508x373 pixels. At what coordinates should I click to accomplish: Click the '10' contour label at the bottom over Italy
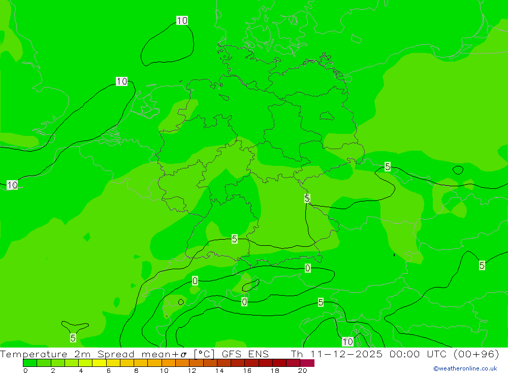[347, 341]
